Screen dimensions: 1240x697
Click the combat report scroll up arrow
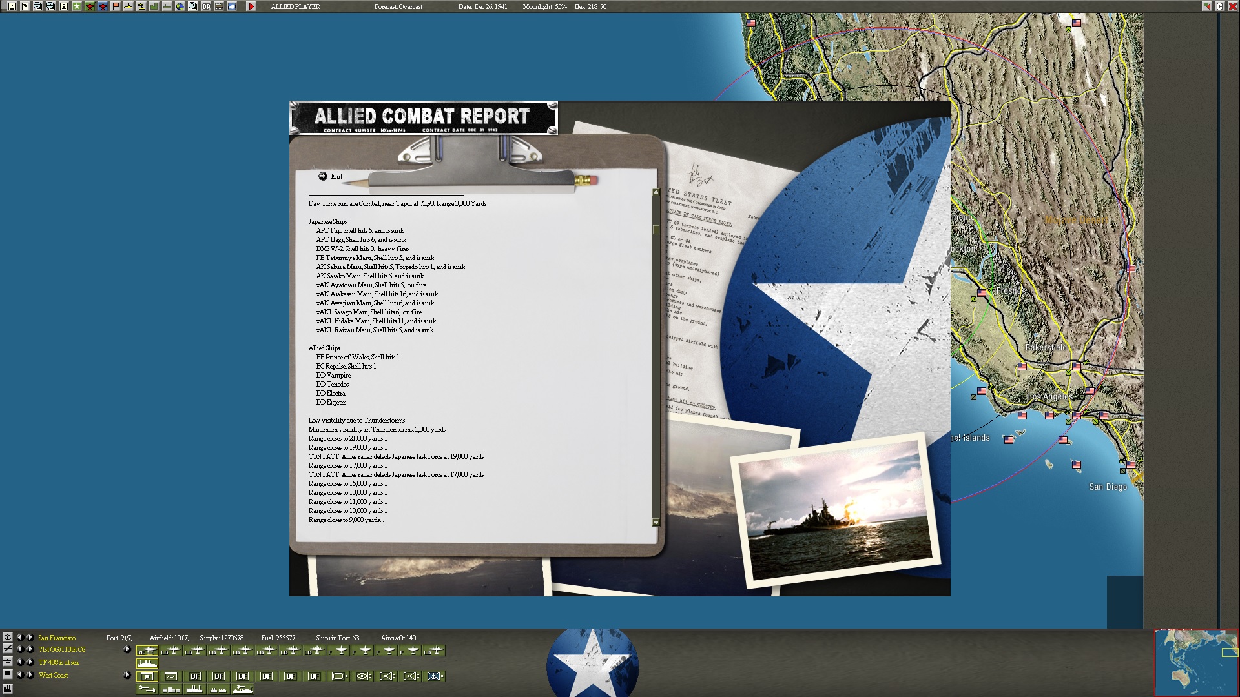click(656, 192)
